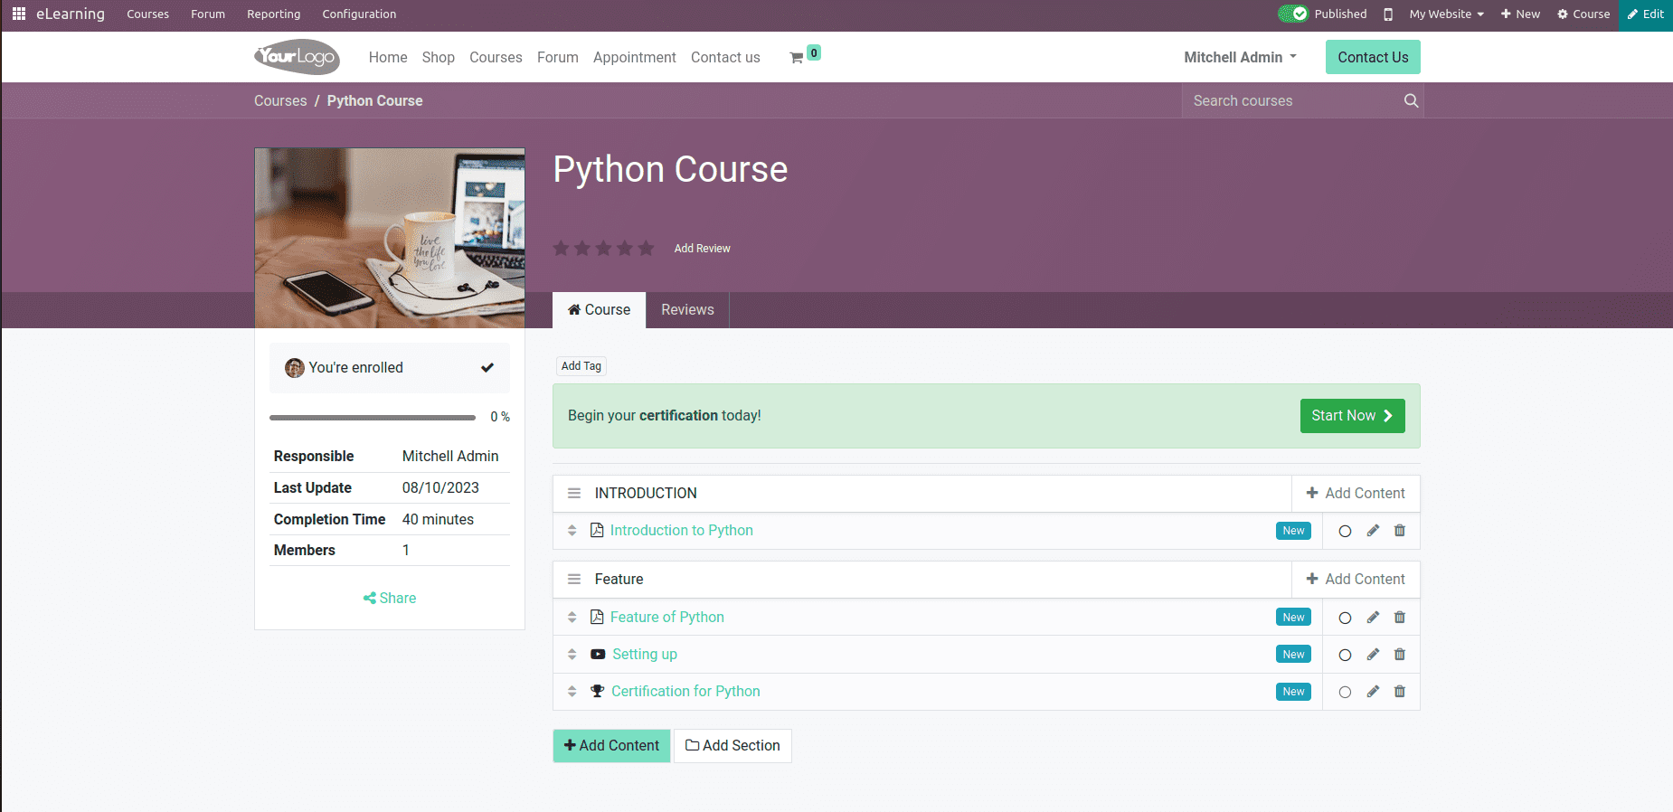Click the Add Review link

[x=702, y=249]
